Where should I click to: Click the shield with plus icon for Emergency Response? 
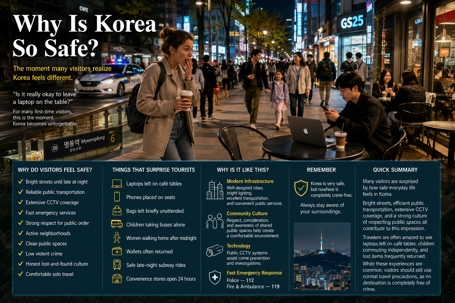215,277
